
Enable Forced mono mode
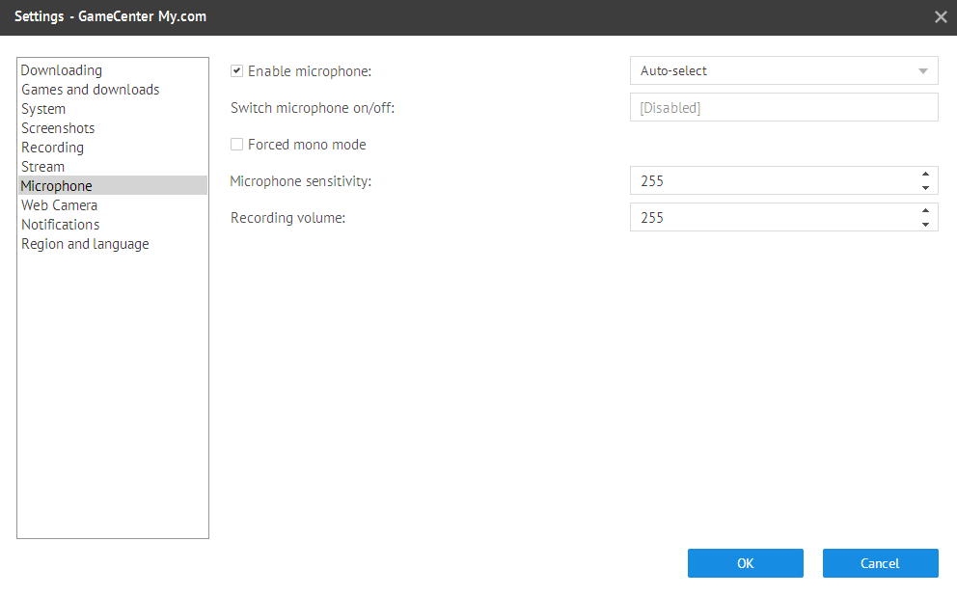point(236,144)
